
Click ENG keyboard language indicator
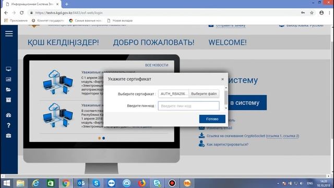(x=309, y=183)
